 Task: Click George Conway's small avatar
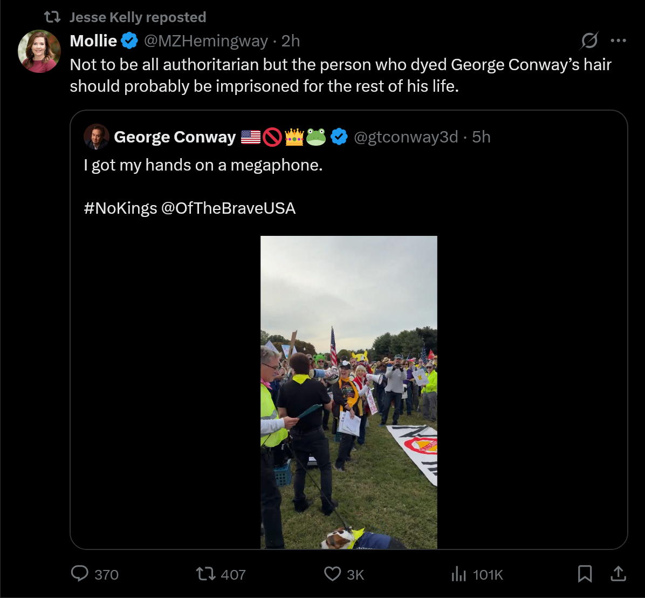[x=97, y=137]
